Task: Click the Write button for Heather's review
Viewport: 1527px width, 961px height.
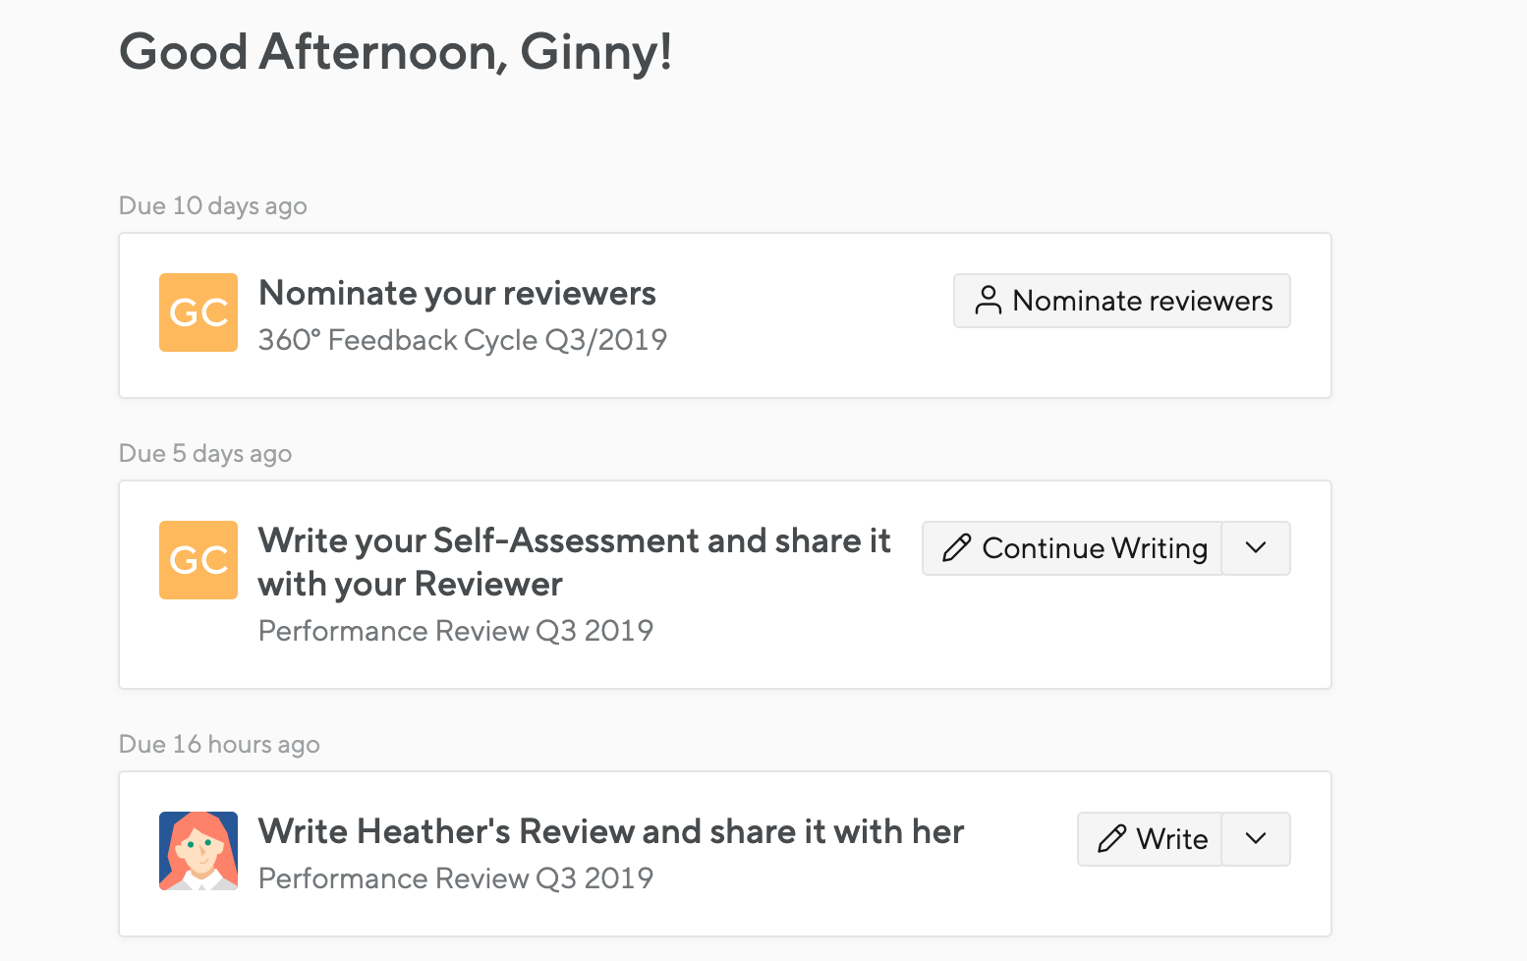Action: [x=1150, y=839]
